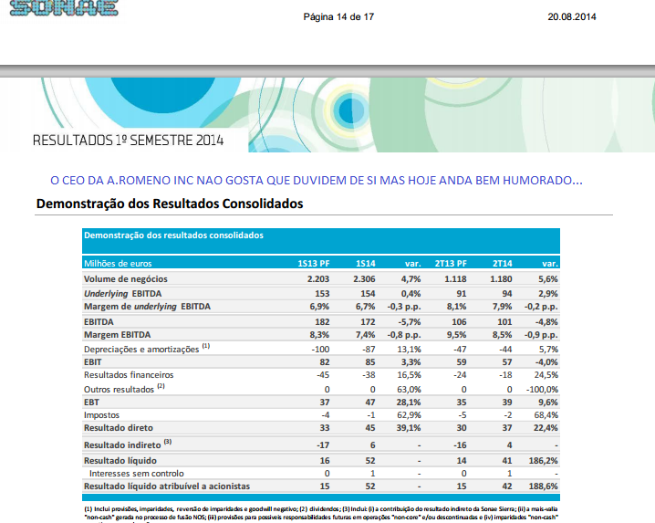Screen dimensions: 655x523
Task: Click the '63,0%' cell
Action: point(409,389)
